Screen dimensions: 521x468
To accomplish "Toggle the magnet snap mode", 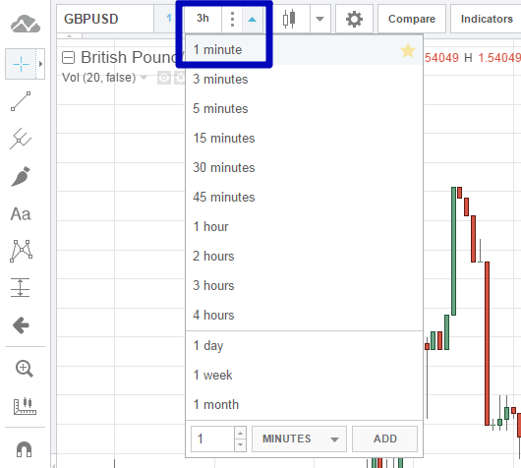I will [x=24, y=449].
